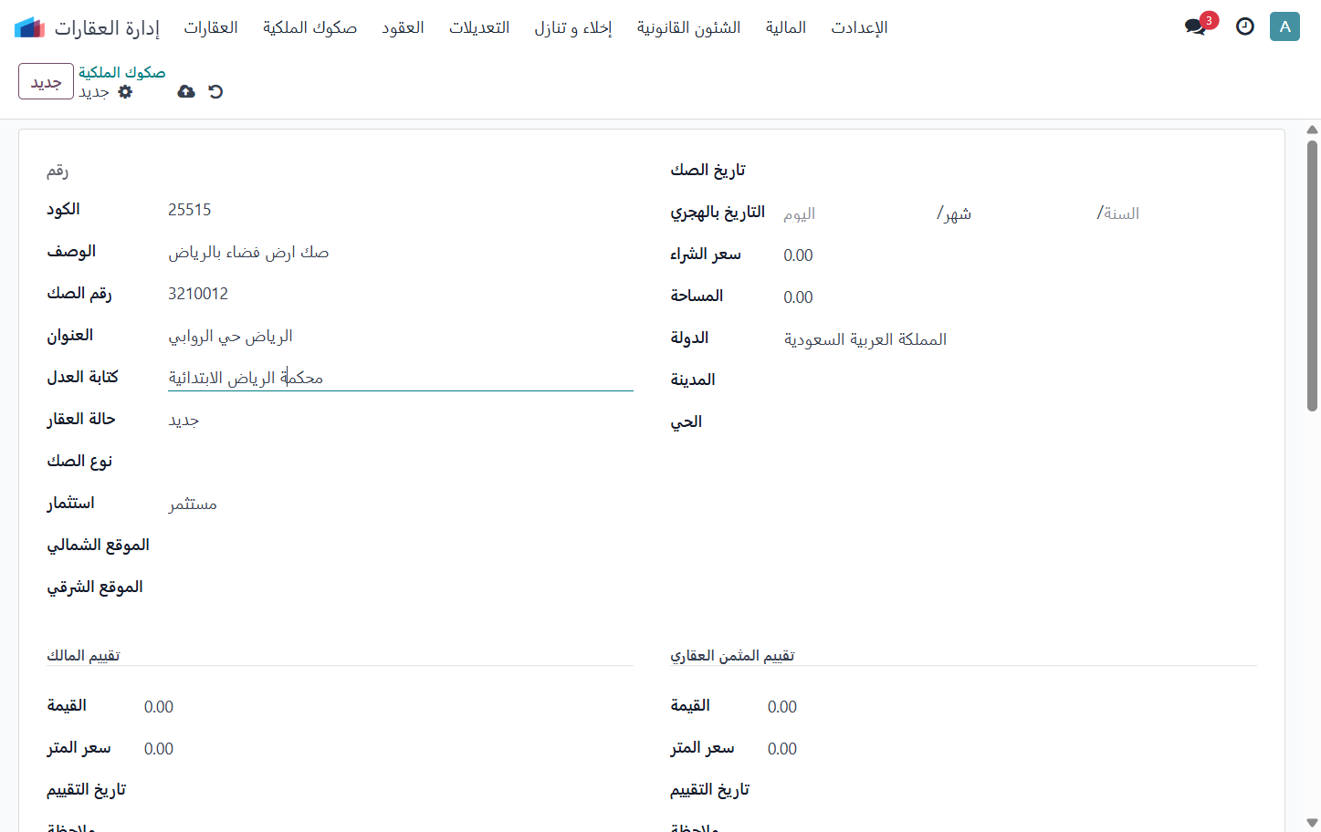Click the كتابة العدل input field
This screenshot has height=832, width=1321.
click(401, 378)
